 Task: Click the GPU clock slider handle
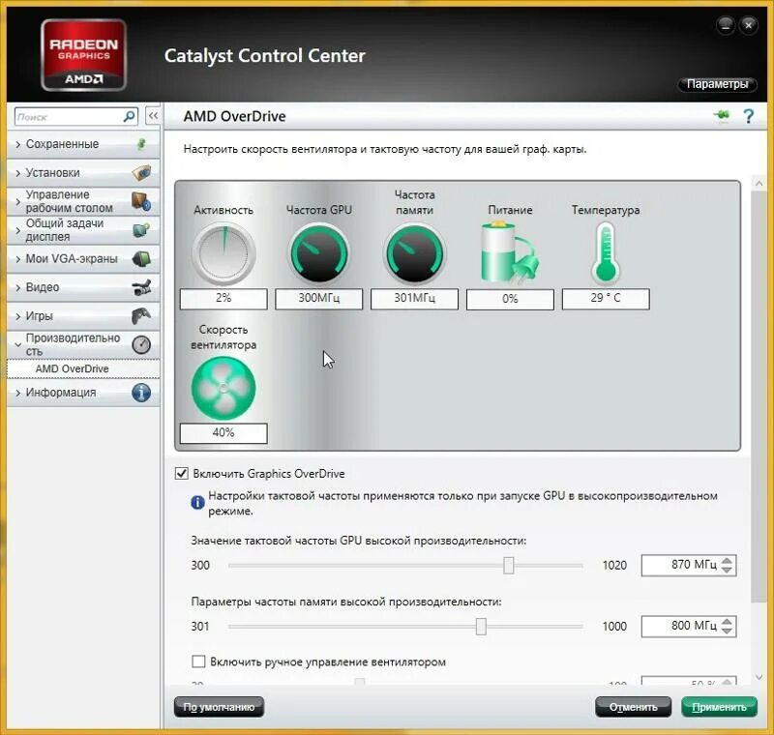pos(509,566)
